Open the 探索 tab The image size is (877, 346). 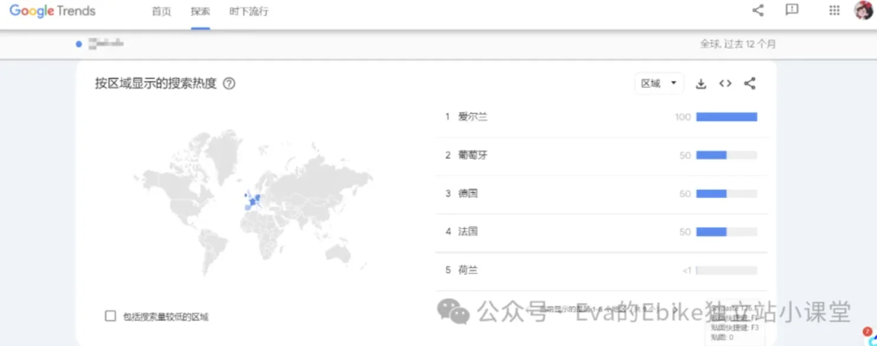coord(200,12)
